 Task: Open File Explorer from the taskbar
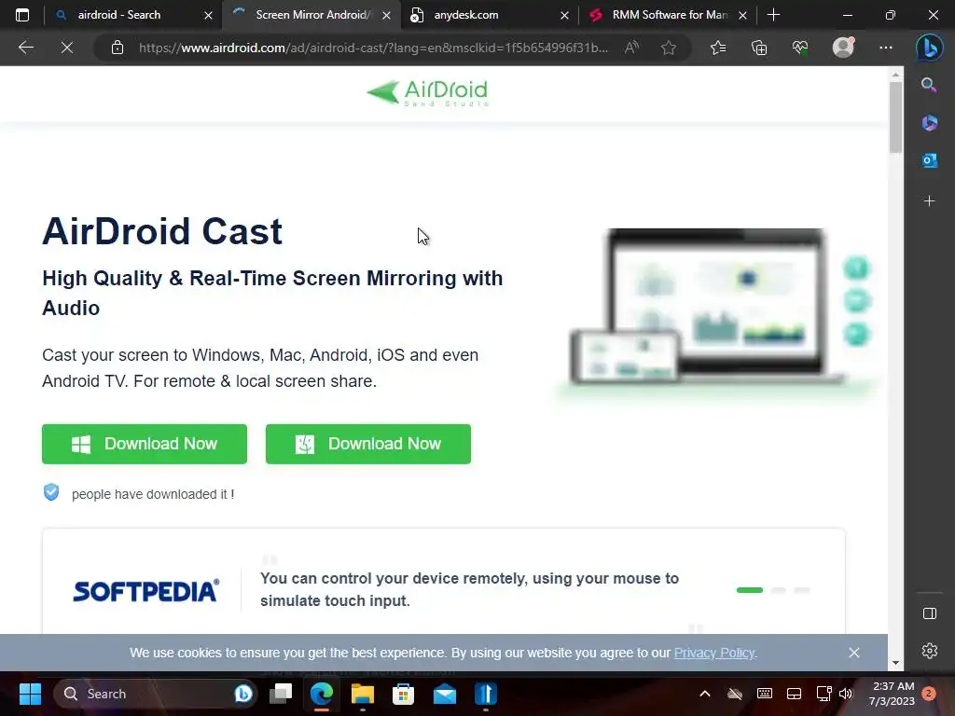point(363,694)
